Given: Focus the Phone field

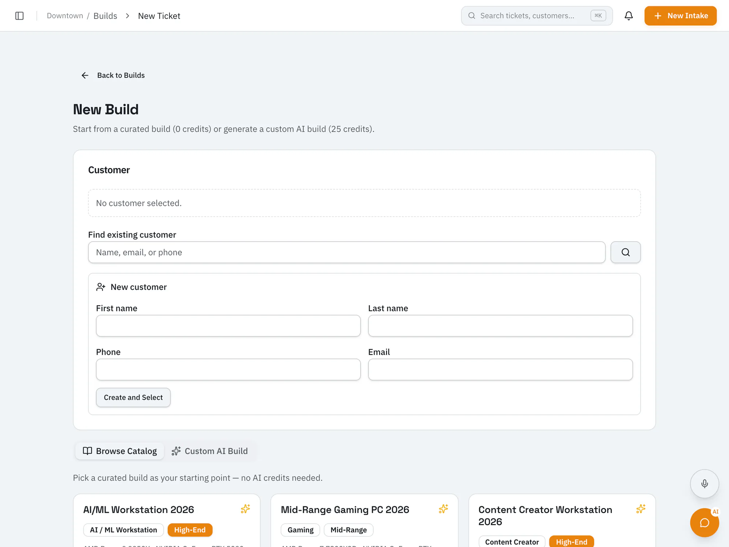Looking at the screenshot, I should pyautogui.click(x=228, y=369).
